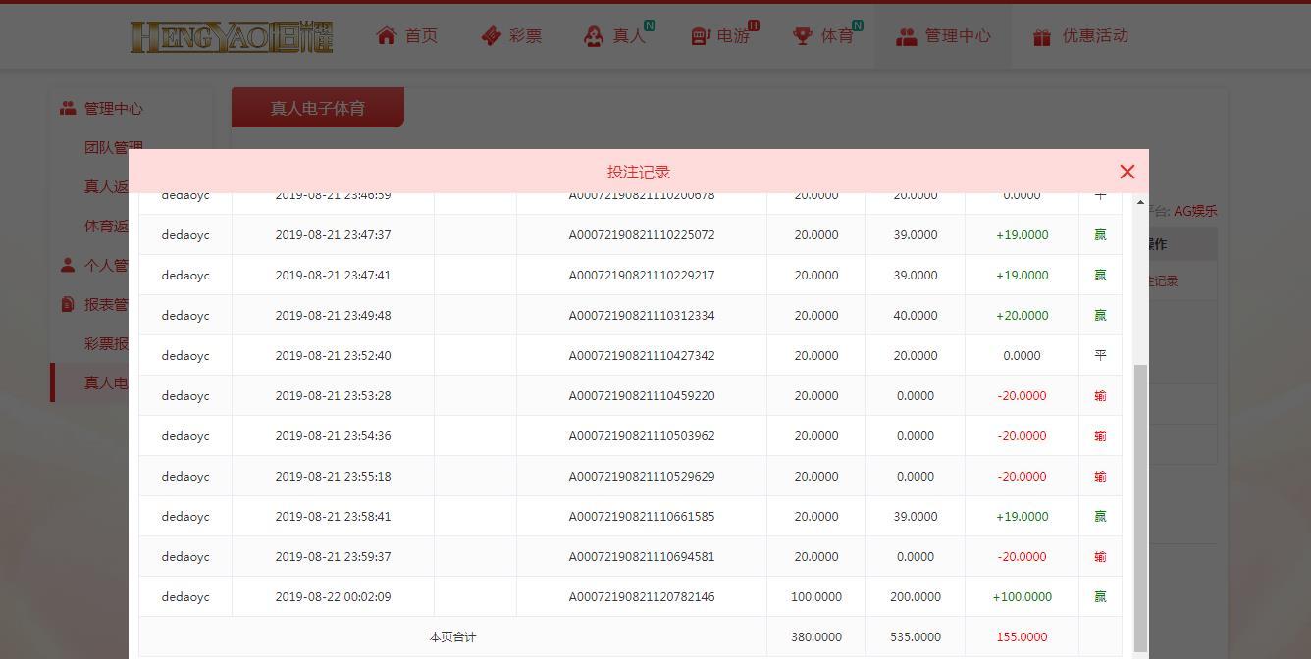Click the 输 result in the 23:59:37 row

[1100, 557]
